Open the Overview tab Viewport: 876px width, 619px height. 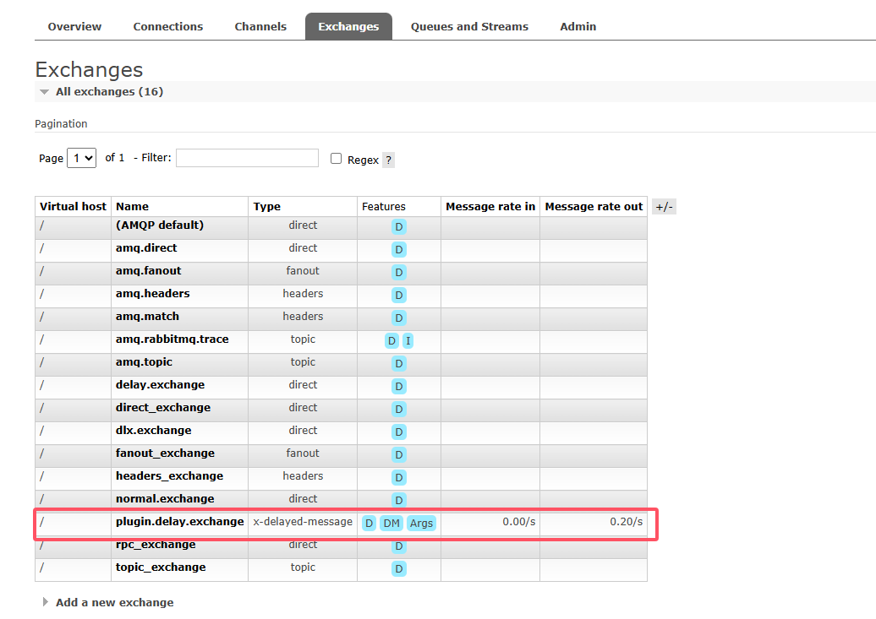click(x=74, y=27)
